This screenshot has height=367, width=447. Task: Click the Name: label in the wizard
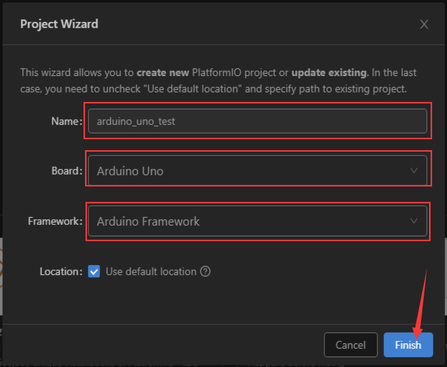[66, 121]
